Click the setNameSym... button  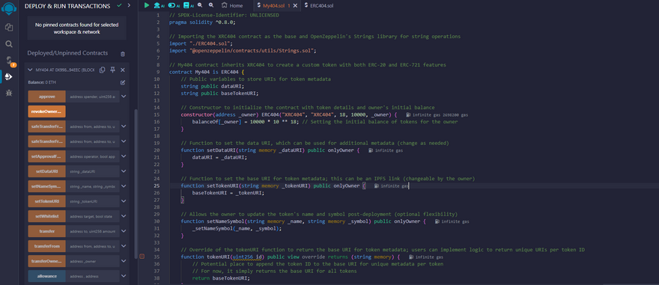pos(46,186)
